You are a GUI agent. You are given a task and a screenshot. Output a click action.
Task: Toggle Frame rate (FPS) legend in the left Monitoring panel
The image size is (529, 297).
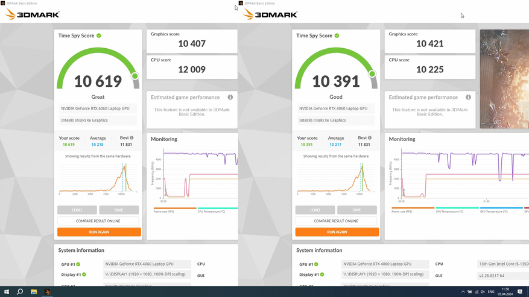175,210
